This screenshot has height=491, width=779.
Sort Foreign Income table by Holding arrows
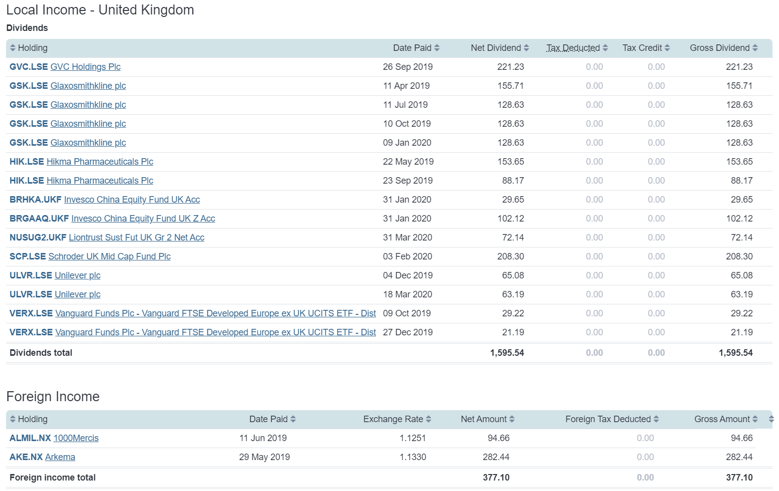pos(13,419)
